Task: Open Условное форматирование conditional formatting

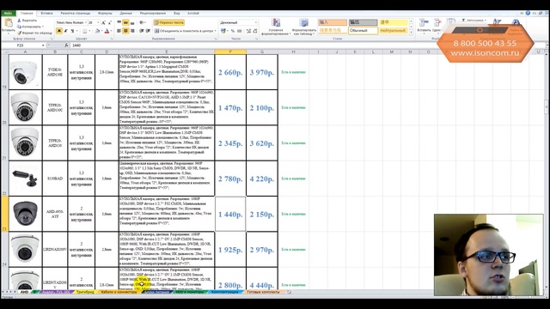Action: [x=276, y=27]
